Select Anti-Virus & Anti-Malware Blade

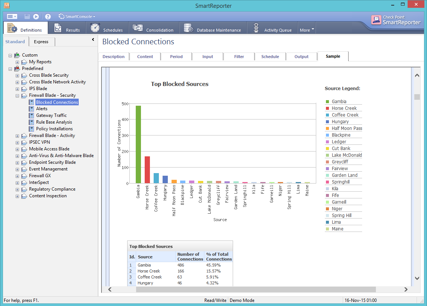[61, 156]
